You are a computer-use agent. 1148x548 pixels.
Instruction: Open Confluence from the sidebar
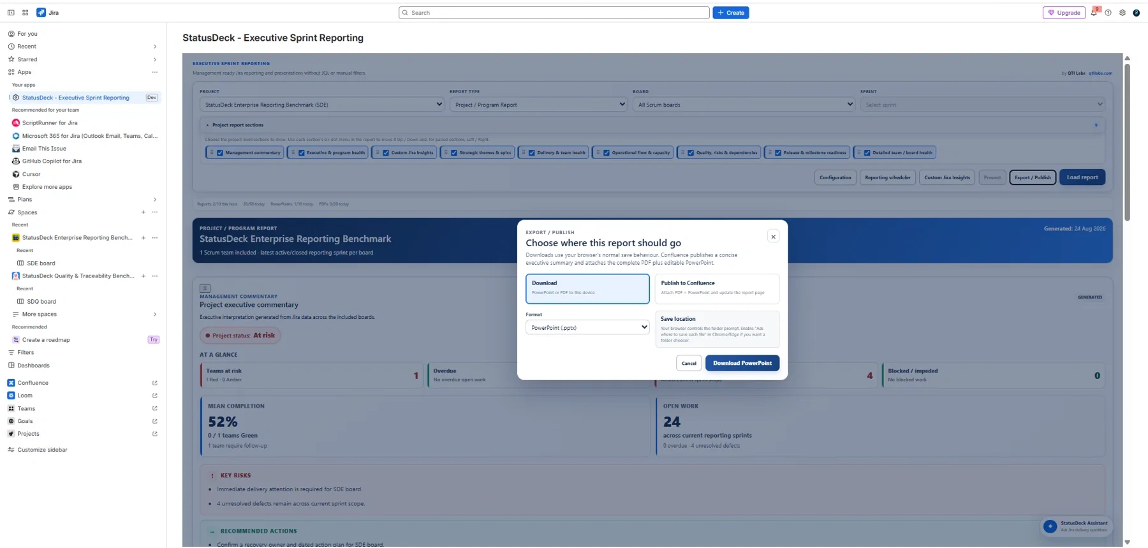[33, 383]
